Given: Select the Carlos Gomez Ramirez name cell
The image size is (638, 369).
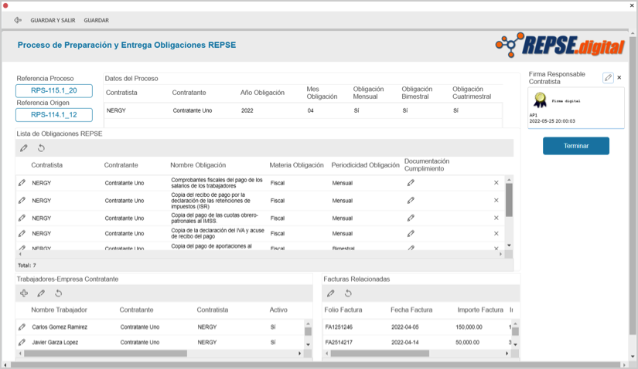Looking at the screenshot, I should click(x=60, y=327).
